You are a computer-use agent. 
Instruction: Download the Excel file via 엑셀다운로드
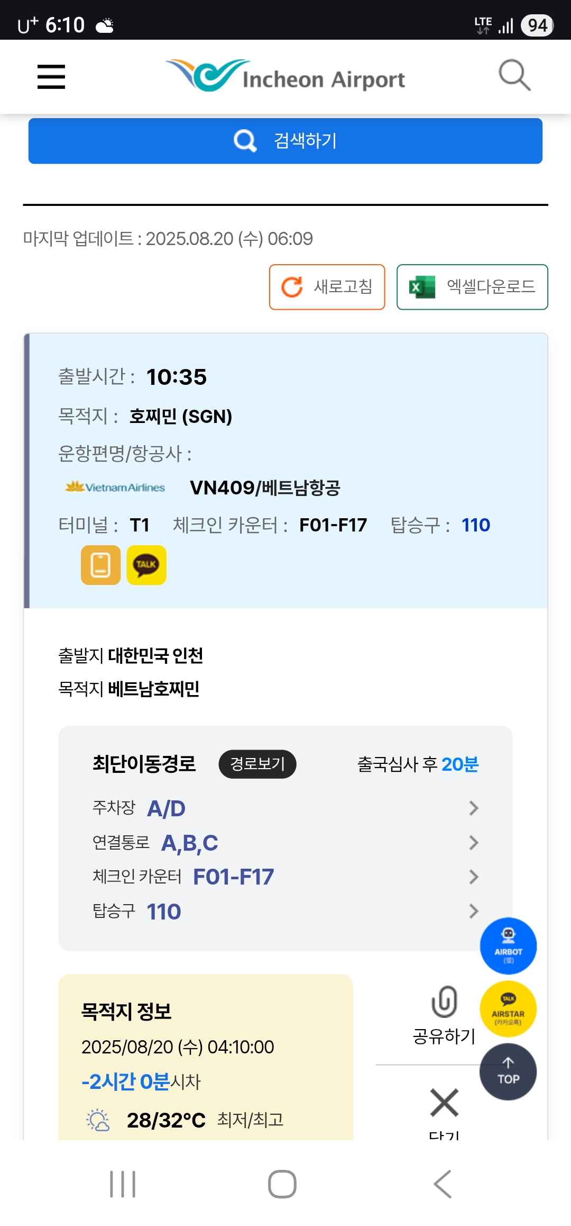(472, 287)
